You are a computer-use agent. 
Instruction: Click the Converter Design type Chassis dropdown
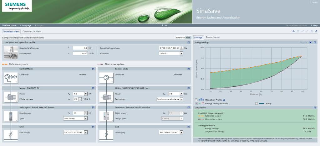[x=172, y=118]
